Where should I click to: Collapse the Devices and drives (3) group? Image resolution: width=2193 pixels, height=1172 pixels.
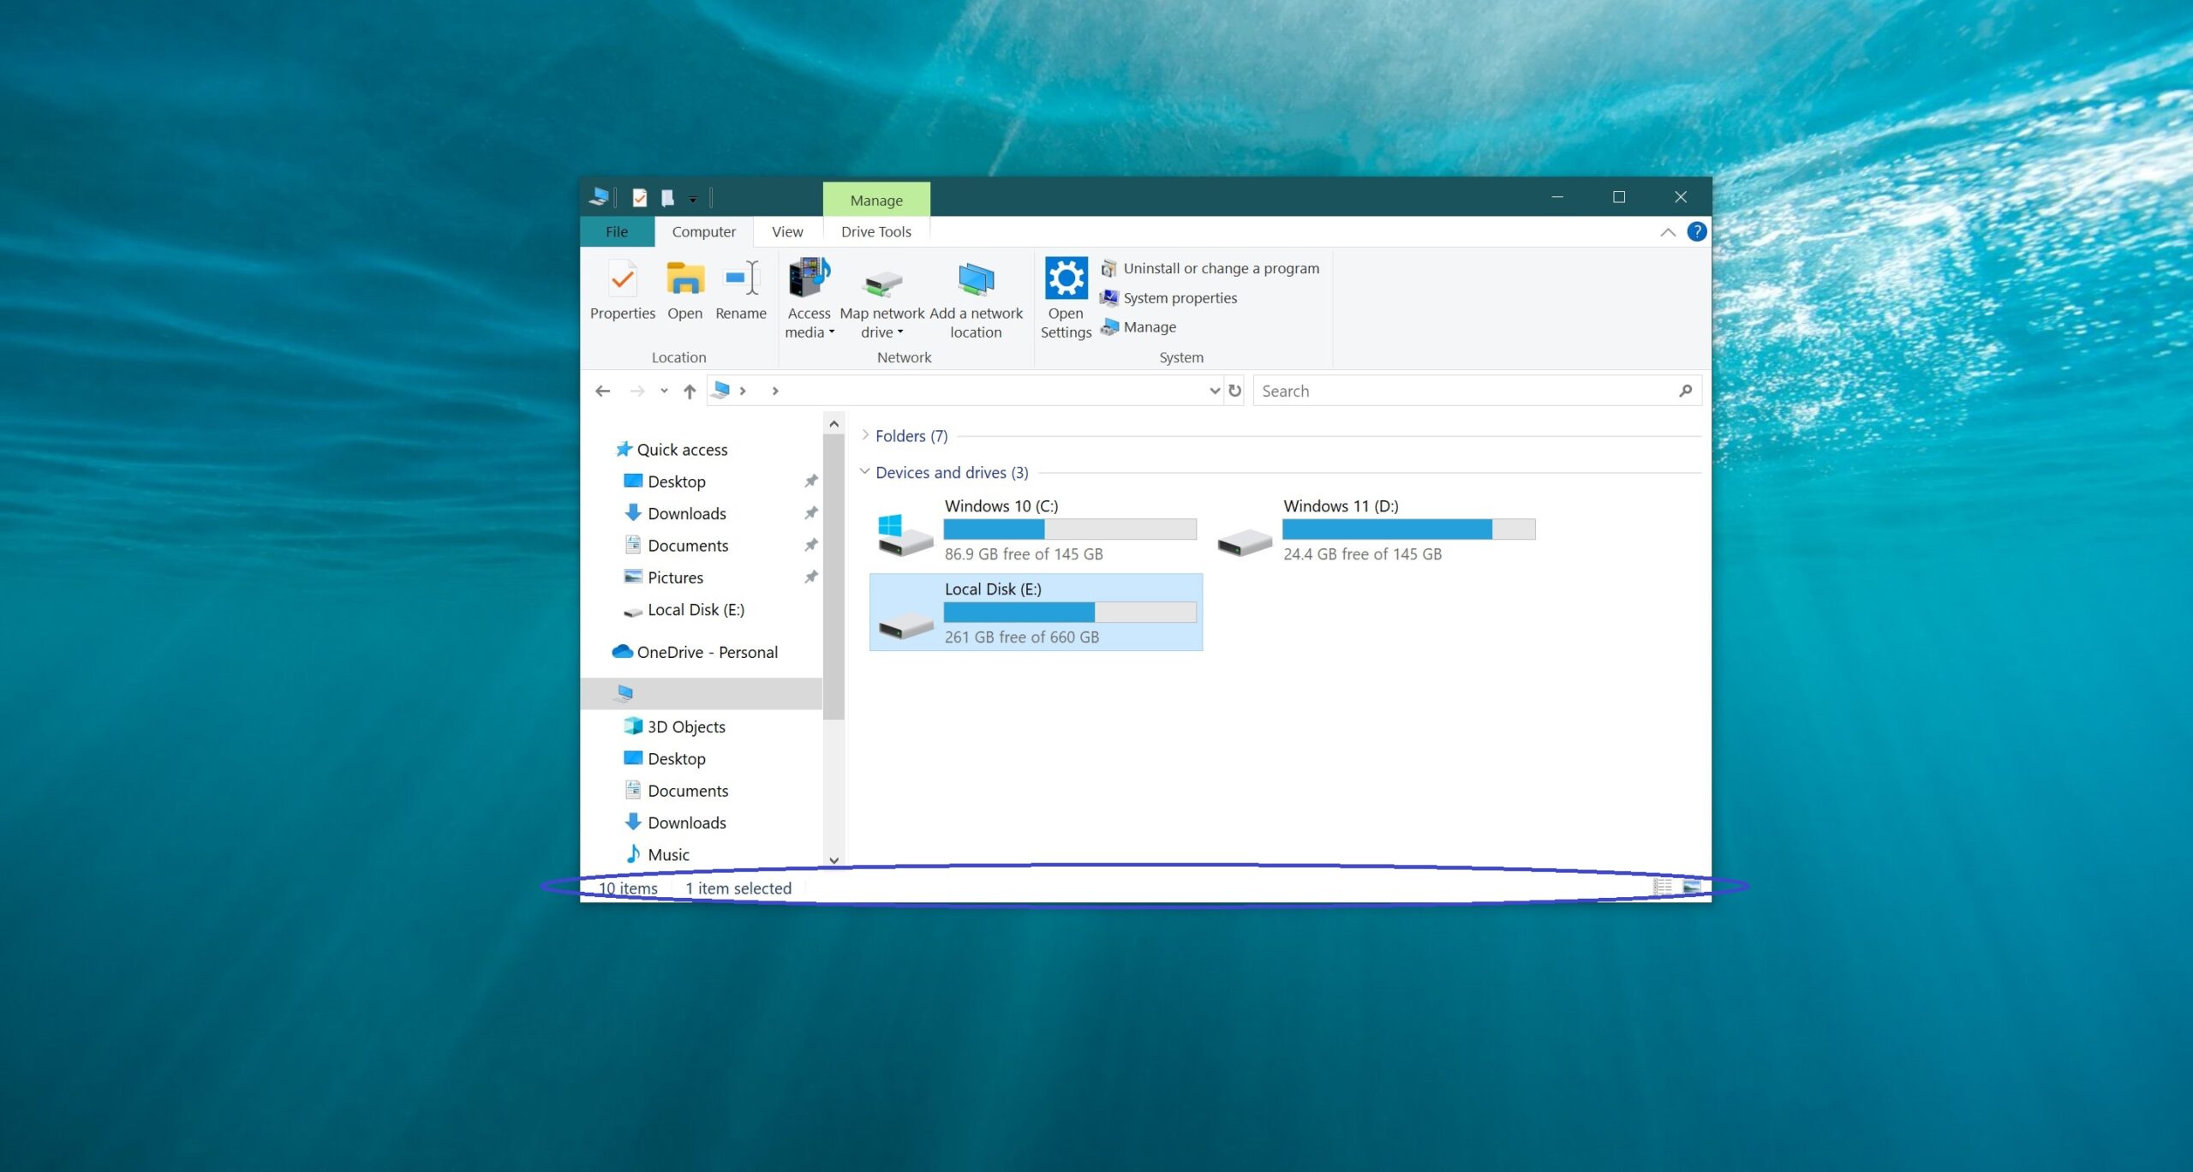(865, 472)
